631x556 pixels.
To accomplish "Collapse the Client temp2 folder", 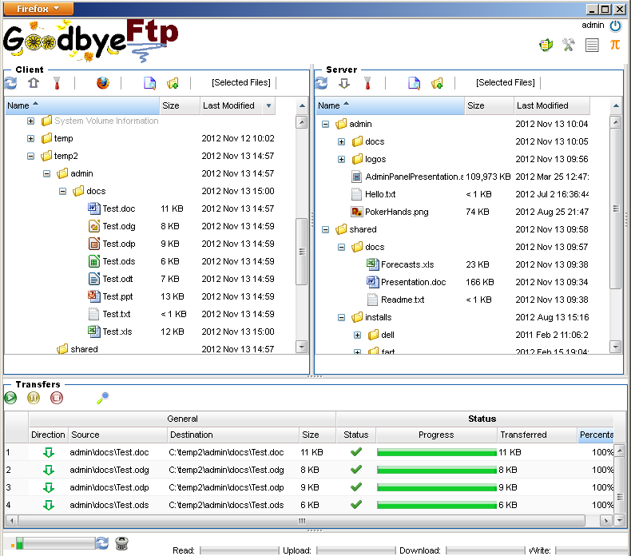I will pos(30,156).
